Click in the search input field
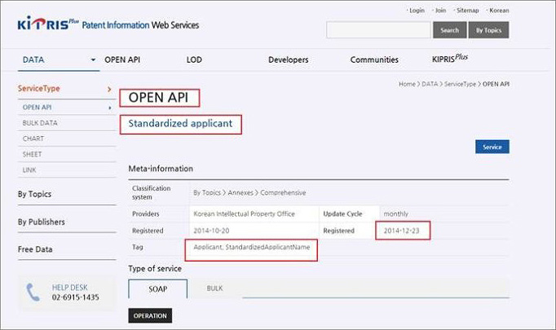The height and width of the screenshot is (330, 556). click(x=378, y=30)
